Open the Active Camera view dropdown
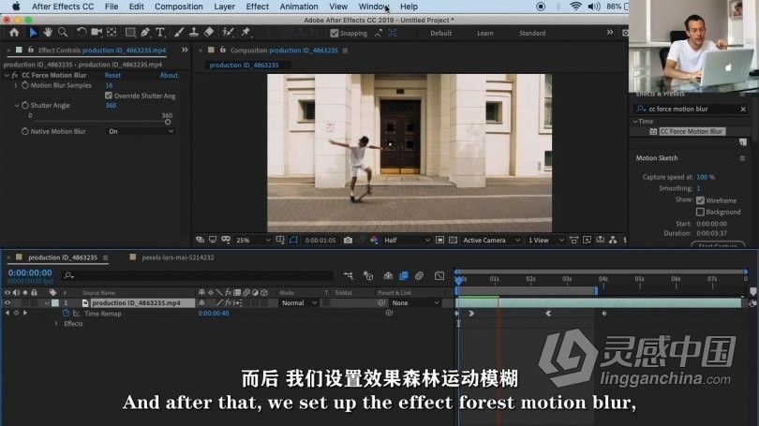Screen dimensions: 759x426 coord(491,240)
